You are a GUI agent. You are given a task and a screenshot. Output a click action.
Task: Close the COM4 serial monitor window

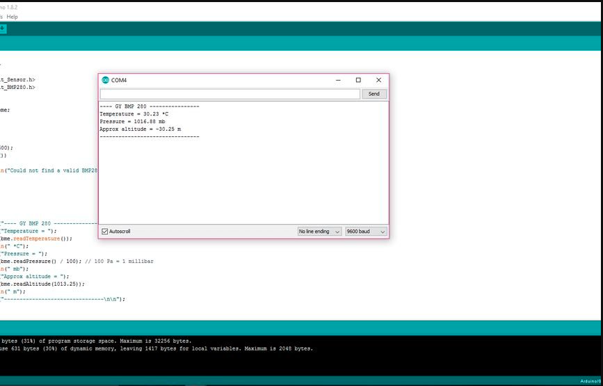pos(378,80)
